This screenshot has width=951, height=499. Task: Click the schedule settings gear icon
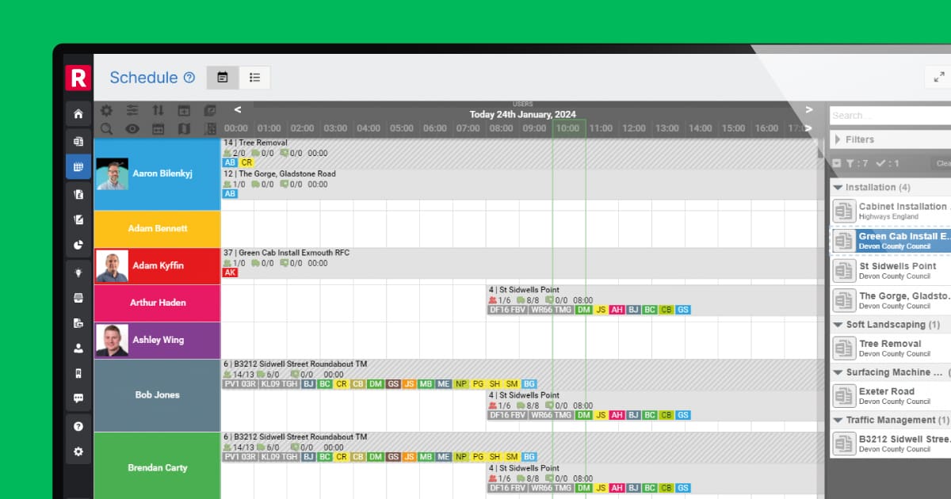point(105,111)
